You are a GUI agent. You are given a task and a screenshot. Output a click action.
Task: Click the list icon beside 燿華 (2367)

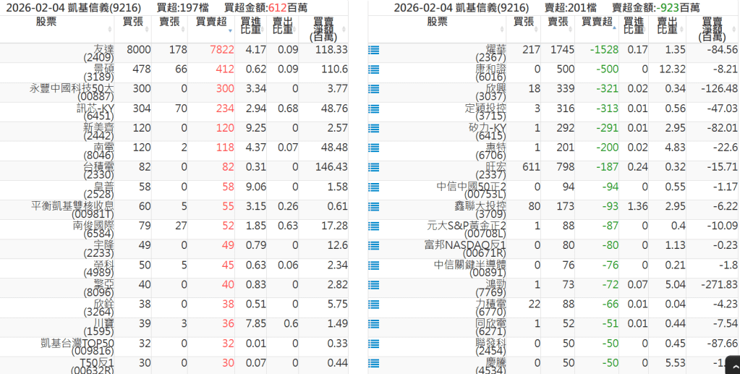(x=373, y=51)
